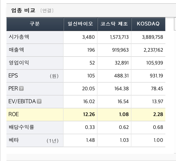This screenshot has width=176, height=161.
Task: Click the (연결) consolidated label
Action: click(47, 11)
